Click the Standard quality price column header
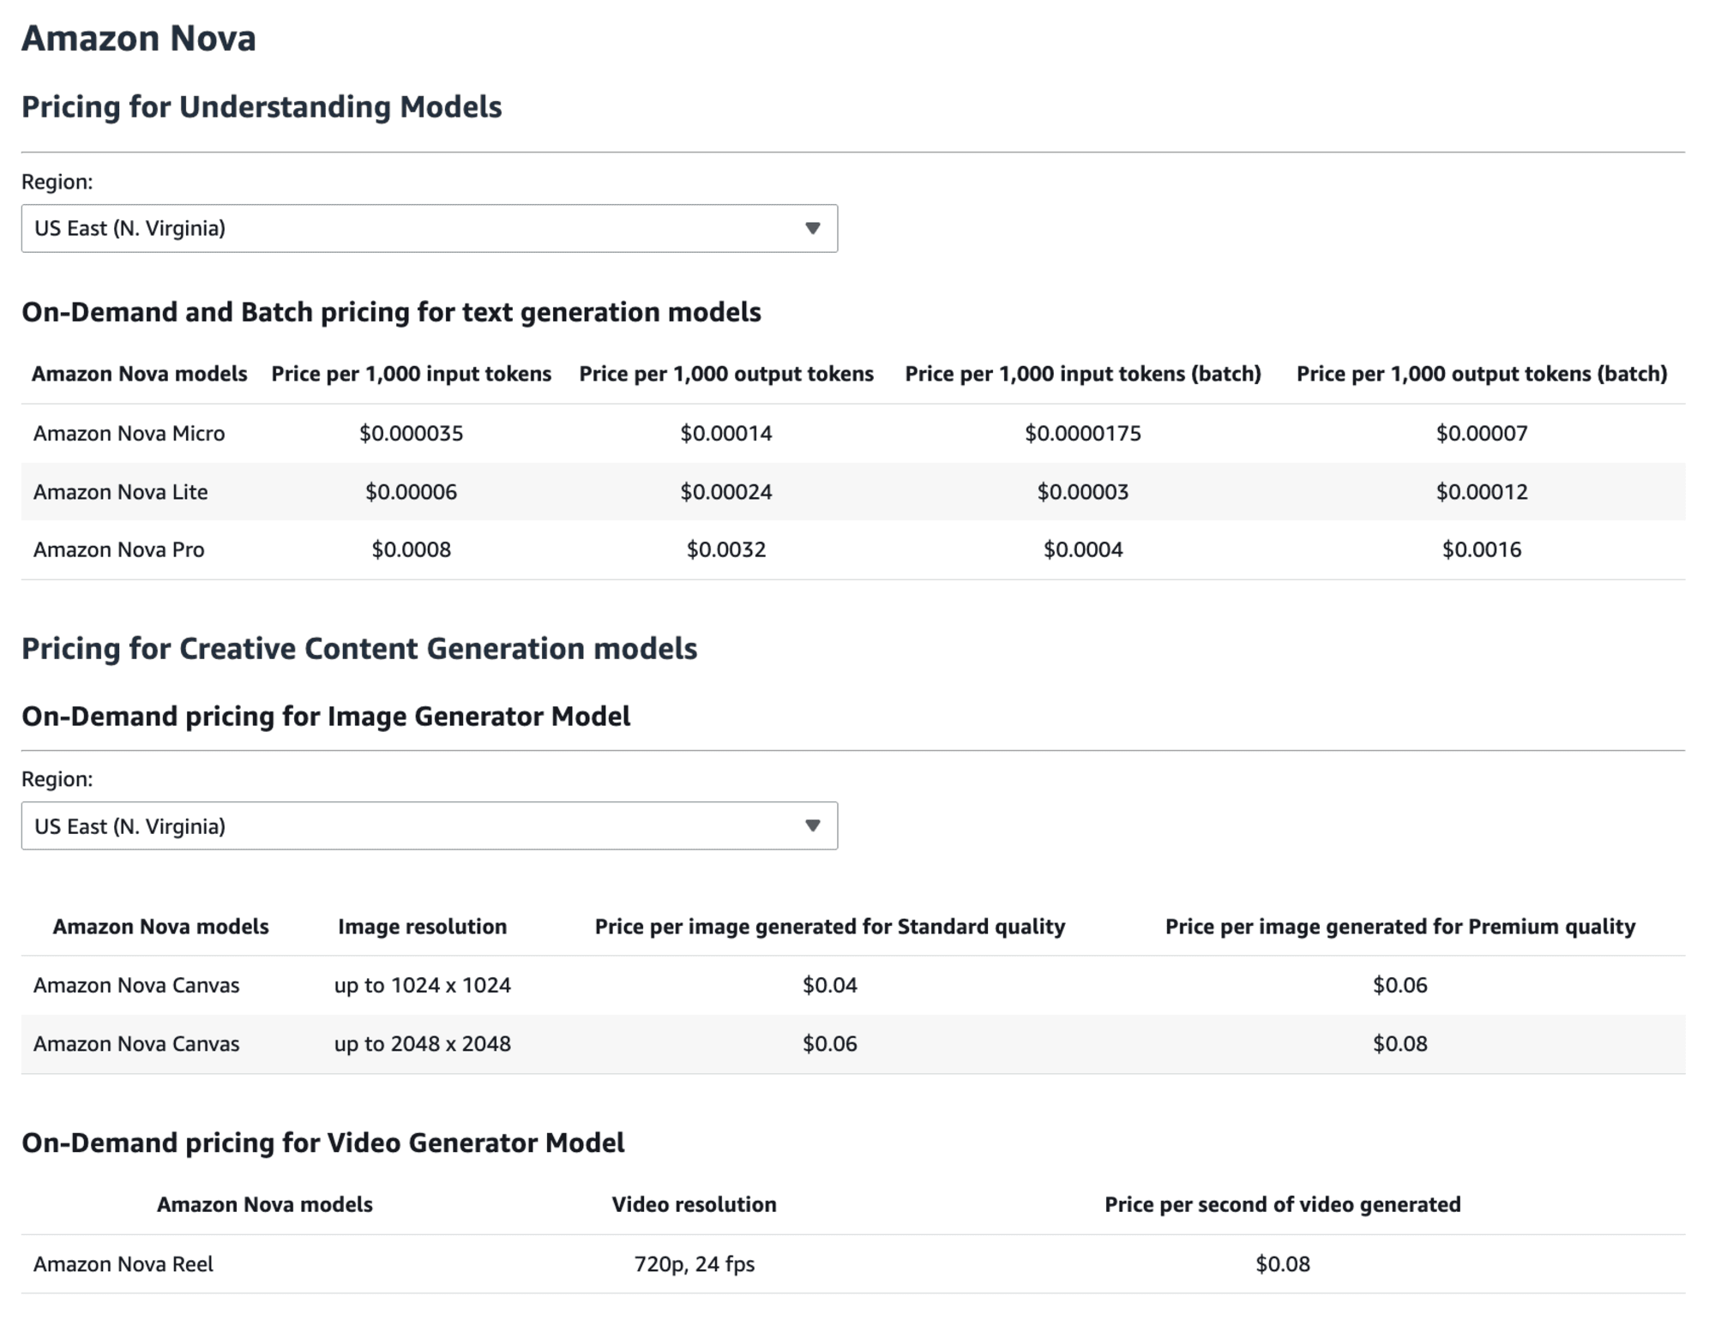The width and height of the screenshot is (1715, 1326). (x=830, y=927)
